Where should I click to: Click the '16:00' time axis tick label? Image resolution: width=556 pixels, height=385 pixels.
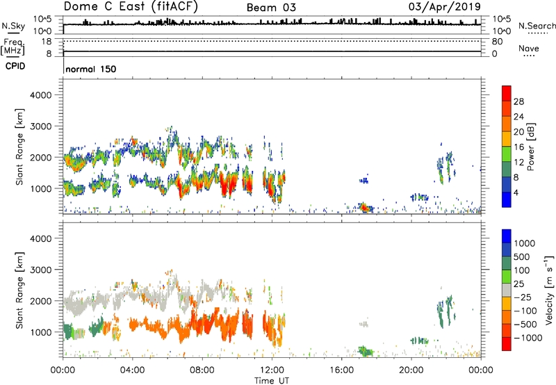click(x=341, y=370)
